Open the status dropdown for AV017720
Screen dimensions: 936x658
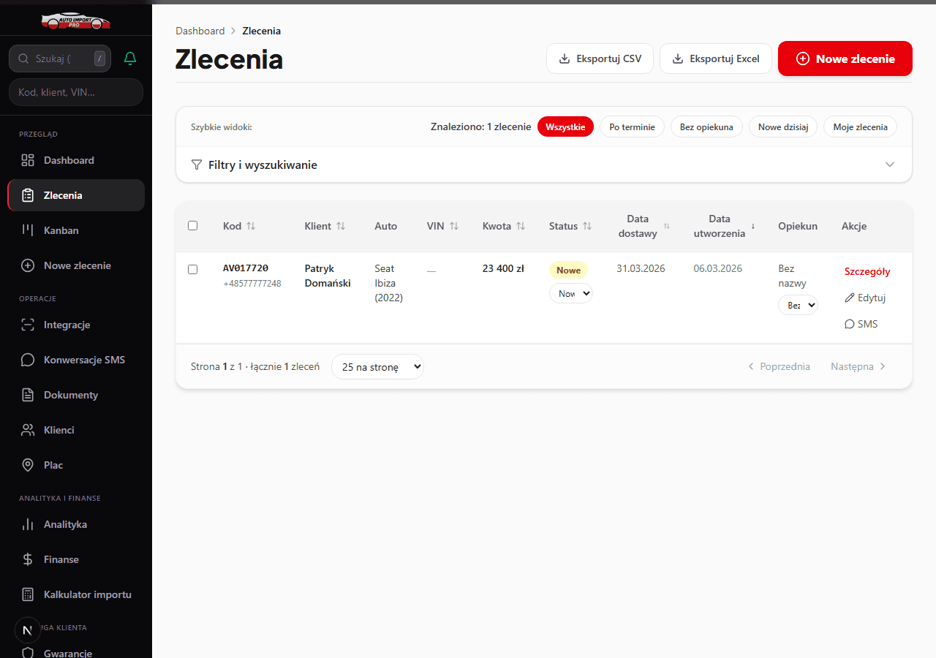click(x=570, y=293)
